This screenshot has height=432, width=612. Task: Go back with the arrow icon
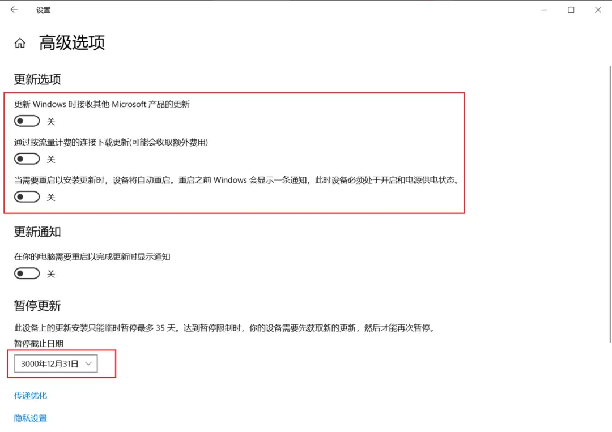[14, 10]
